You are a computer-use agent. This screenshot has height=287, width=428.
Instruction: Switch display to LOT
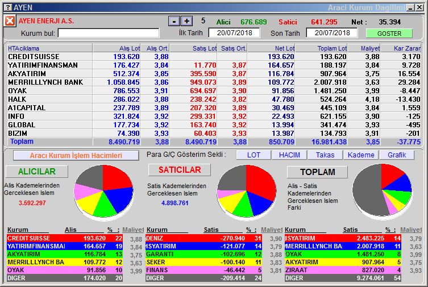coord(254,155)
